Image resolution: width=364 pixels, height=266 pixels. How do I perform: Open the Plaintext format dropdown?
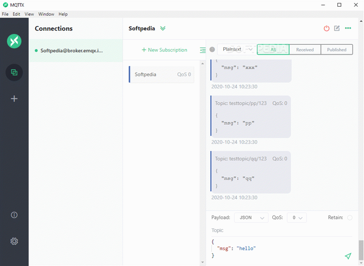click(237, 50)
